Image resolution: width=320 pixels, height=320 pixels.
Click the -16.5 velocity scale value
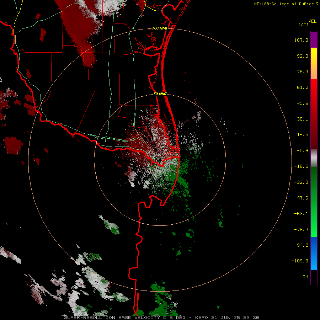301,166
